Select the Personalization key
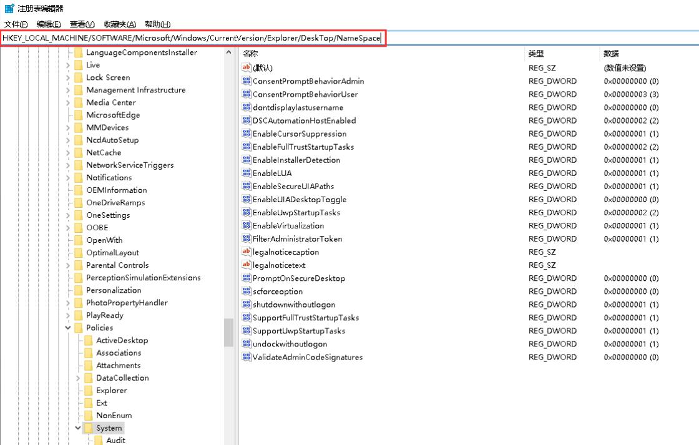 point(114,290)
